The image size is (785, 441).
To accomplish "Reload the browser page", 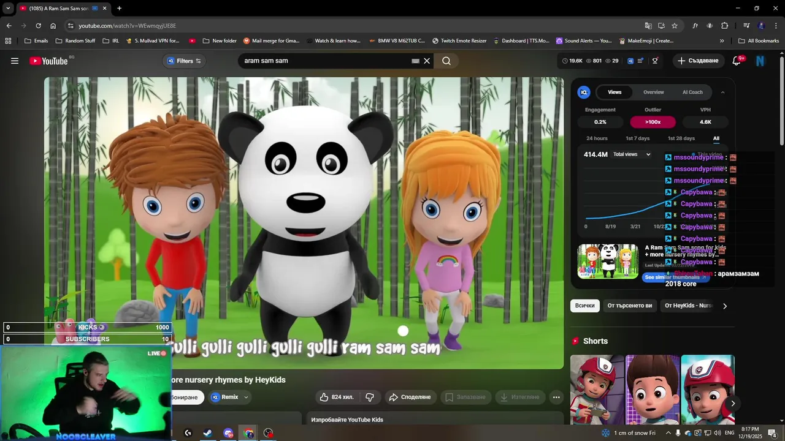I will [x=38, y=26].
